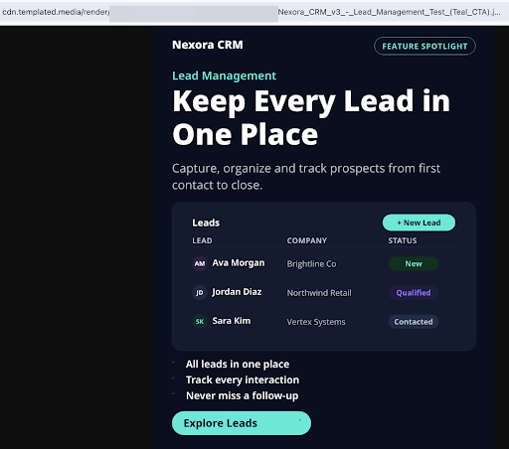Click the Contacted status pill

414,322
